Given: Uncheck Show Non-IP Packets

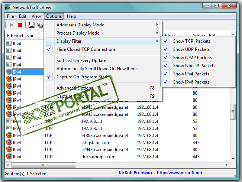Looking at the screenshot, I should pos(198,66).
